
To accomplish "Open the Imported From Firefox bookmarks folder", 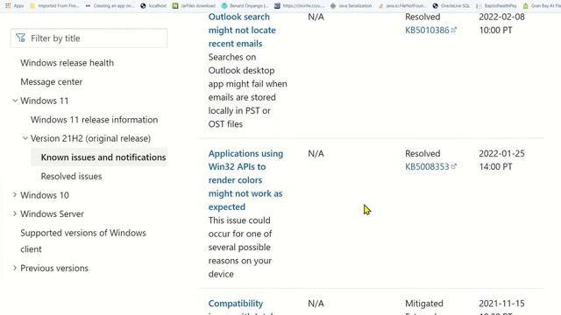I will [x=54, y=6].
